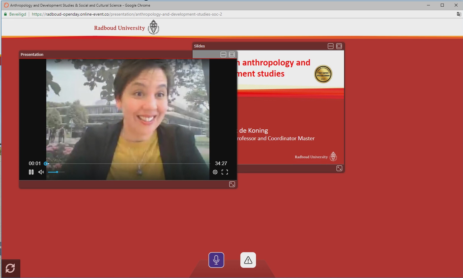The image size is (463, 278).
Task: Maximize the Slides panel
Action: (339, 46)
